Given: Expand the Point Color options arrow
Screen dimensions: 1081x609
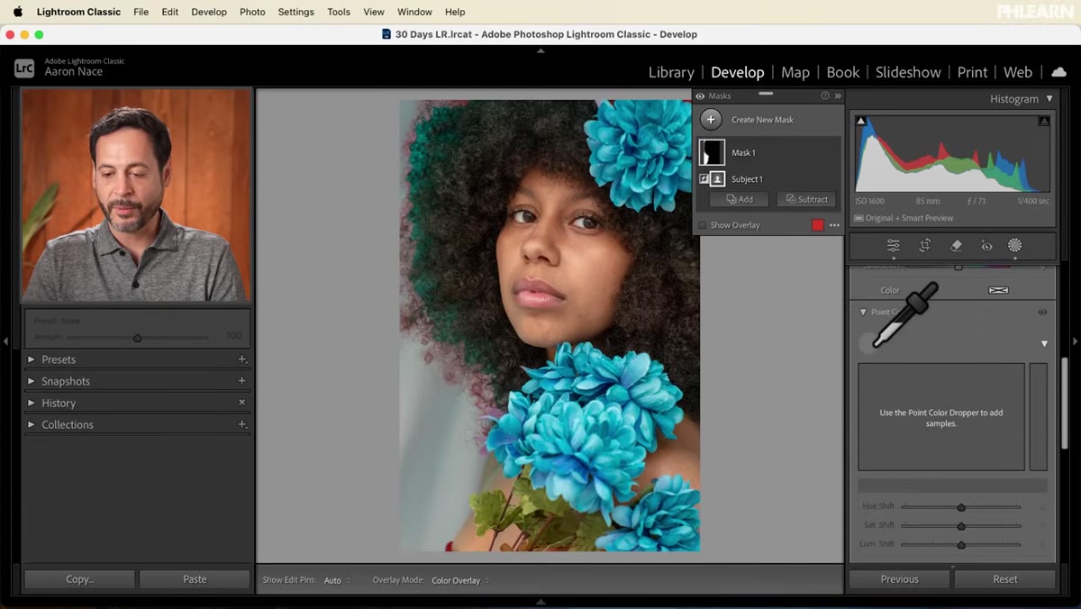Looking at the screenshot, I should pyautogui.click(x=1044, y=343).
